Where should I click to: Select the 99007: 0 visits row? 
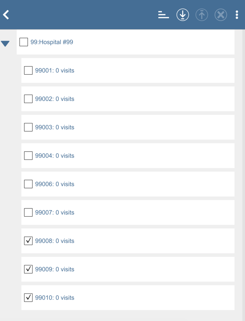coord(55,213)
